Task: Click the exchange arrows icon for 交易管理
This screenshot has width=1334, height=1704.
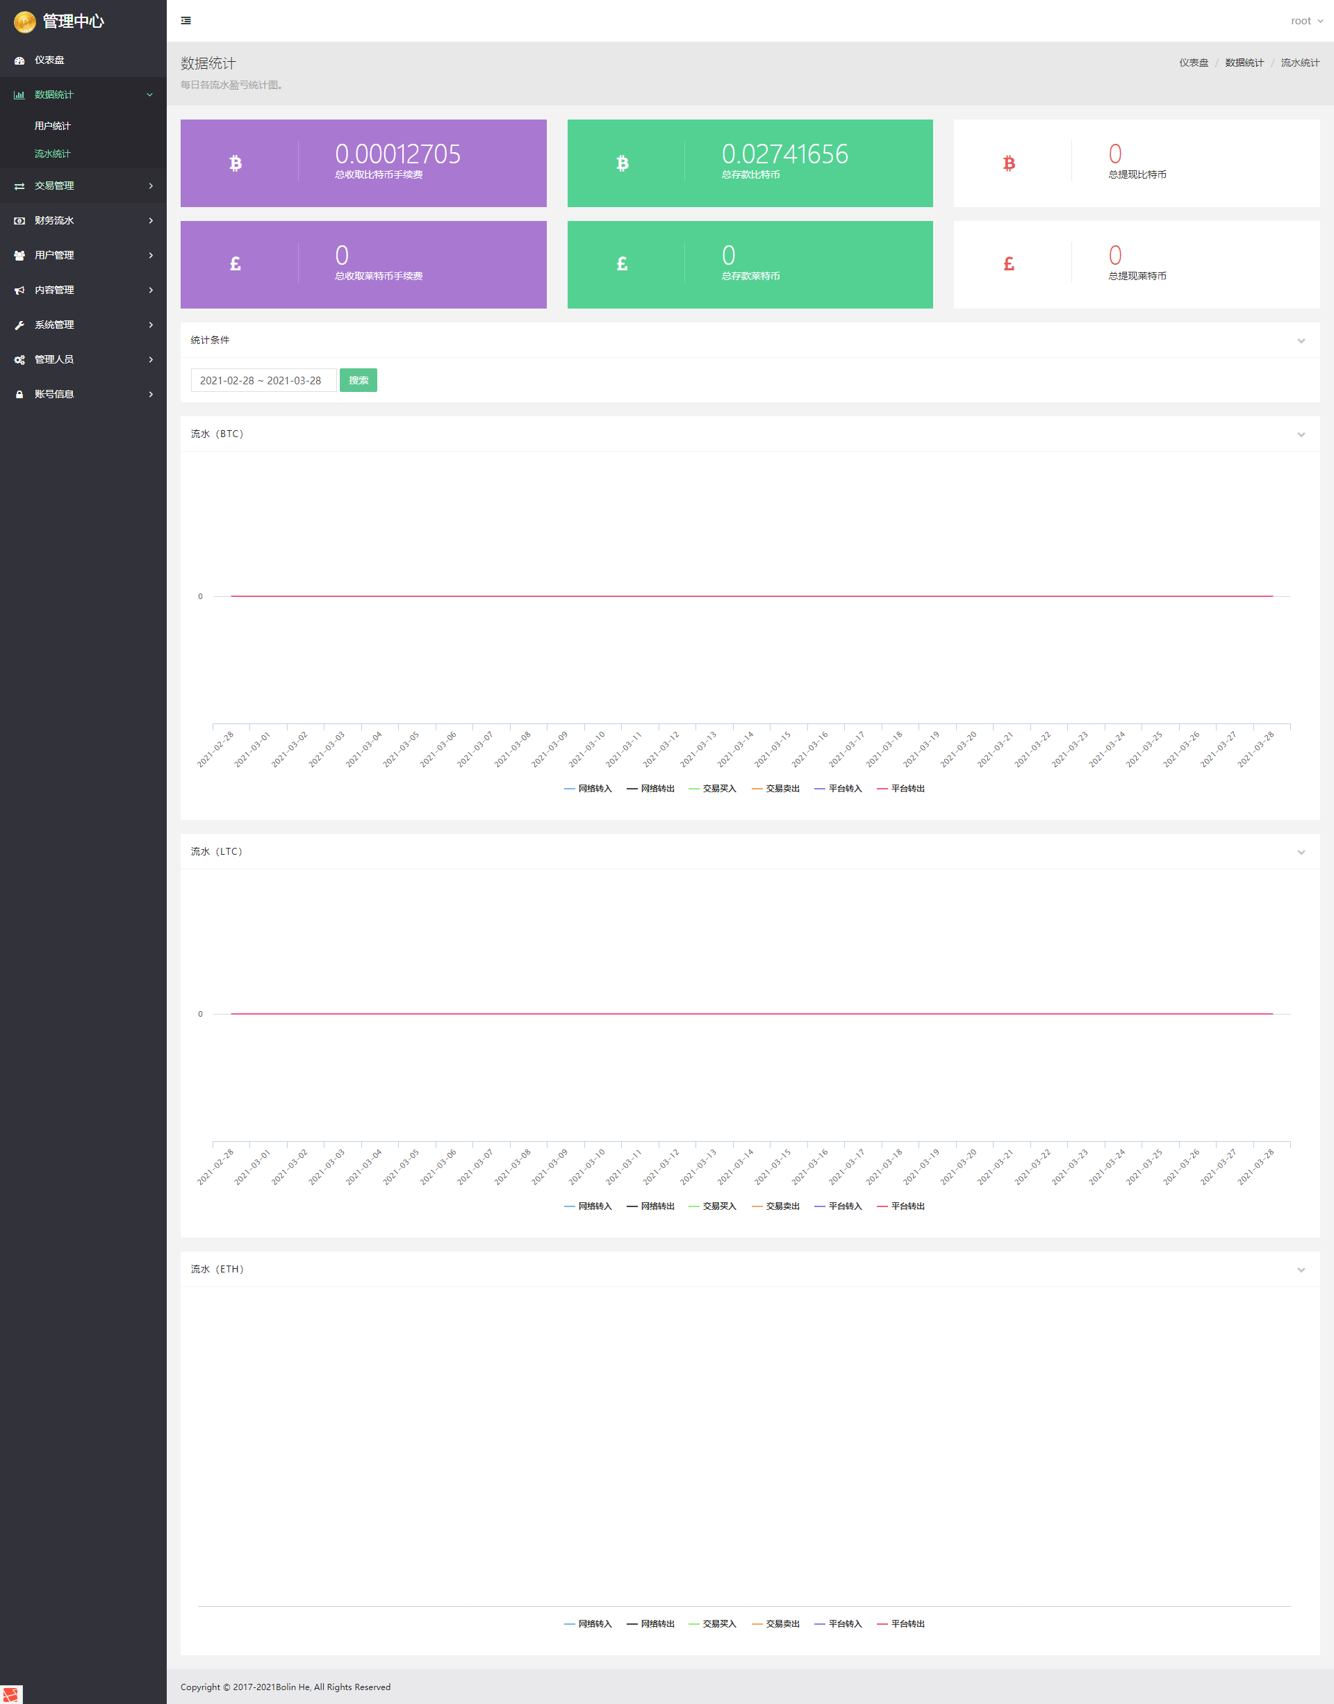Action: [19, 186]
